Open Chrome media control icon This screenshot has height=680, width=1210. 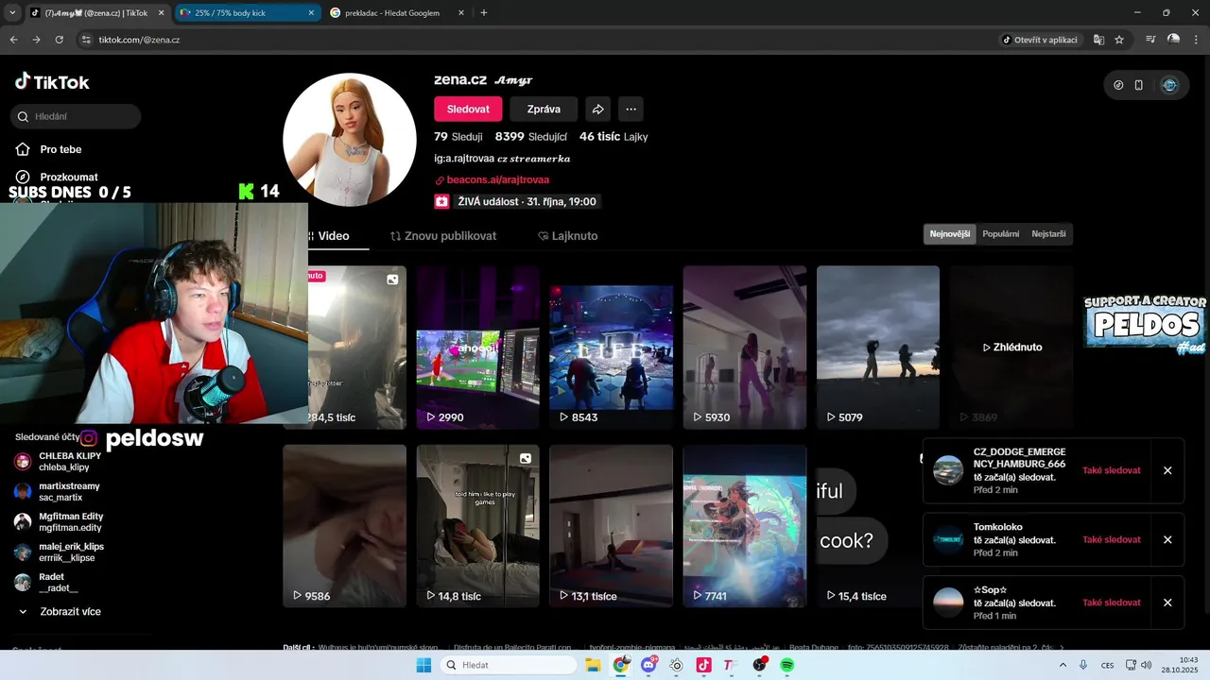coord(1150,40)
